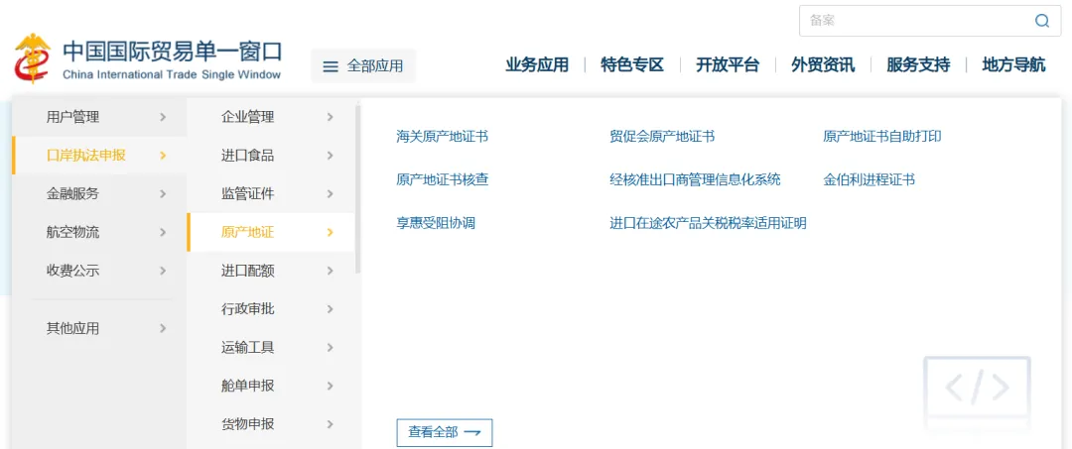
Task: Click the submenu vertical scrollbar
Action: 357,189
